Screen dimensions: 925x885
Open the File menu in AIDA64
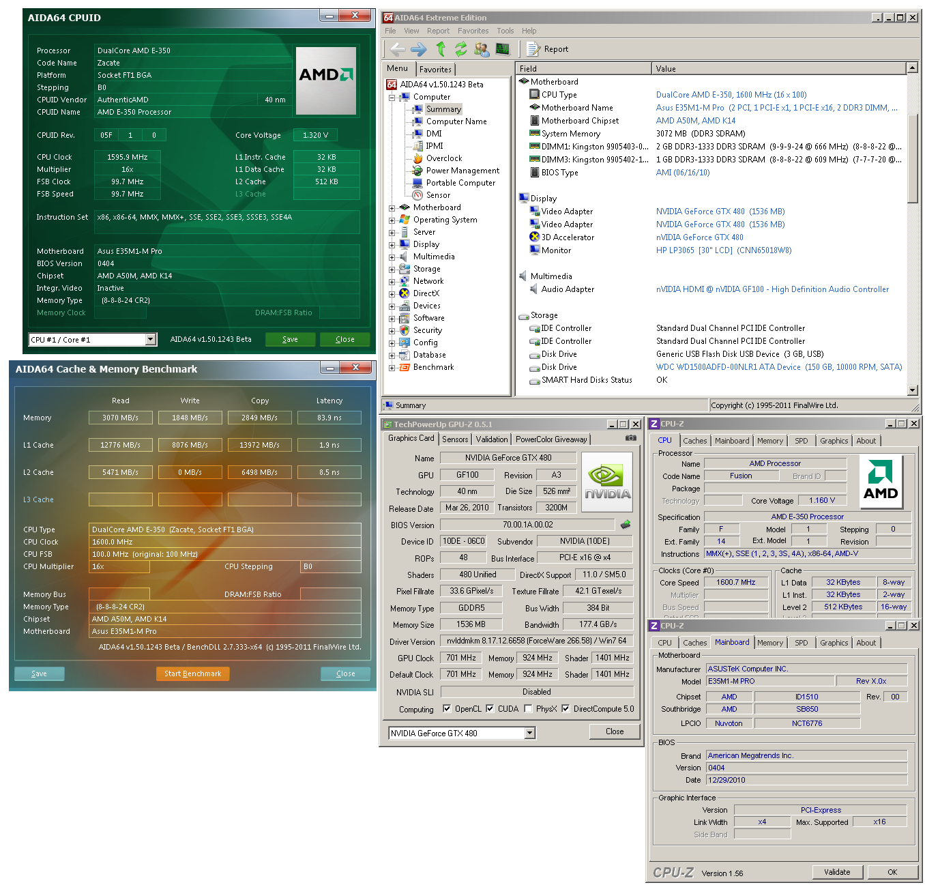point(390,31)
